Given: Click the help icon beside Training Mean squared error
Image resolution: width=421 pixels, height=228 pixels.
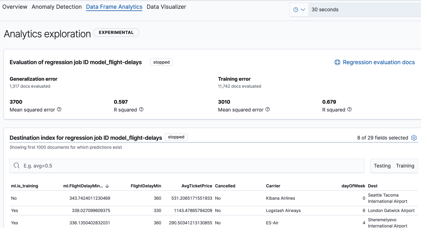Looking at the screenshot, I should click(x=268, y=110).
